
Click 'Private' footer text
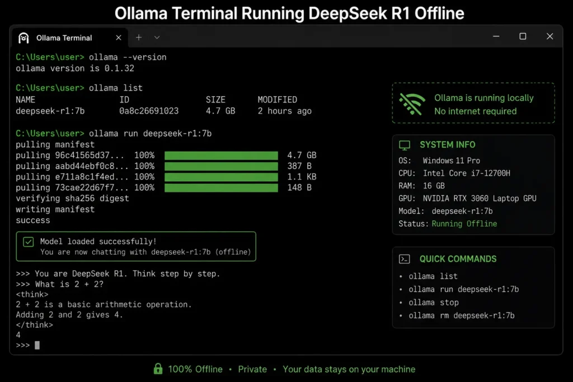click(x=252, y=369)
